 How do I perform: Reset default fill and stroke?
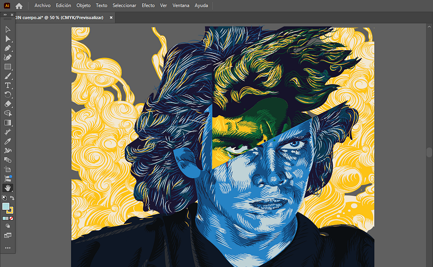(x=4, y=198)
